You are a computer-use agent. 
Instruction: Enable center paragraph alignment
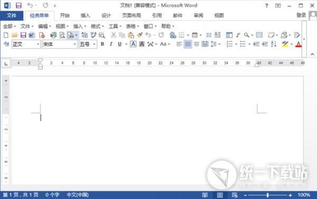(197, 44)
